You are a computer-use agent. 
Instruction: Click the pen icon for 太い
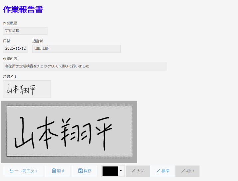(x=134, y=171)
